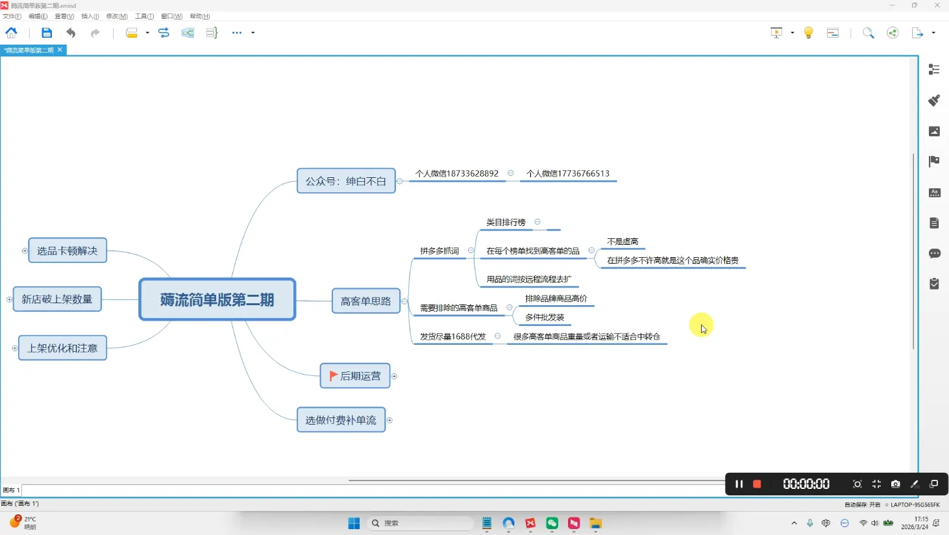The image size is (949, 535).
Task: Pause the screen recording
Action: click(739, 484)
